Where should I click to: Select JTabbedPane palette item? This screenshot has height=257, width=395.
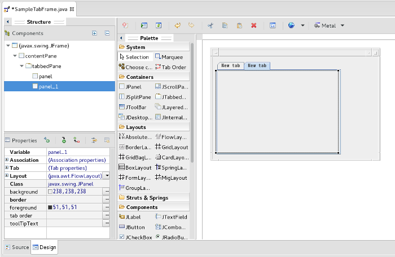pos(170,97)
